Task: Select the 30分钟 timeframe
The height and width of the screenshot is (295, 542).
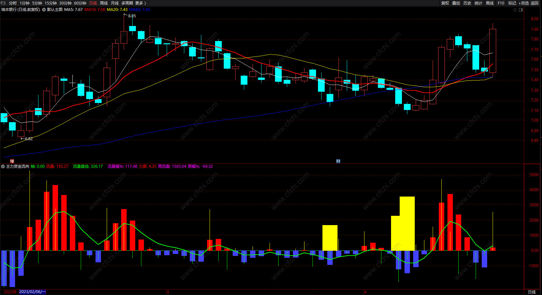Action: [x=65, y=3]
